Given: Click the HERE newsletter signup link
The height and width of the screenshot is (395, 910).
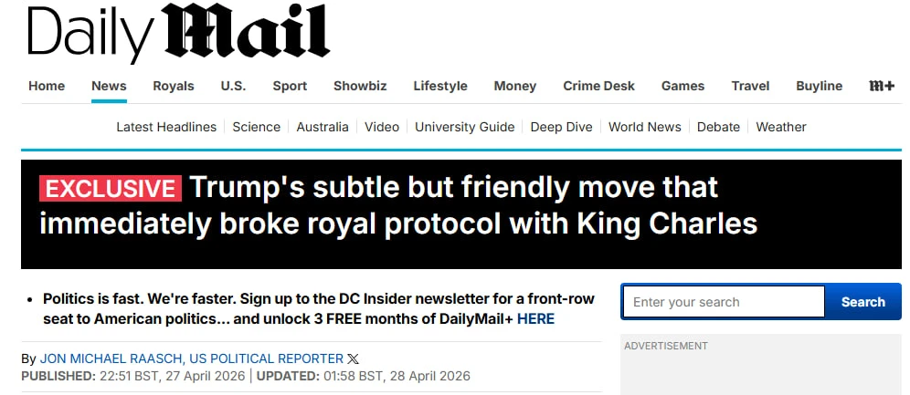Looking at the screenshot, I should tap(535, 319).
